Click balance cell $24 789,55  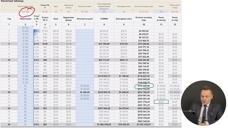144,50
